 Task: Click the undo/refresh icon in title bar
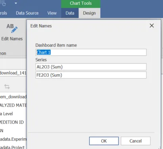point(3,3)
